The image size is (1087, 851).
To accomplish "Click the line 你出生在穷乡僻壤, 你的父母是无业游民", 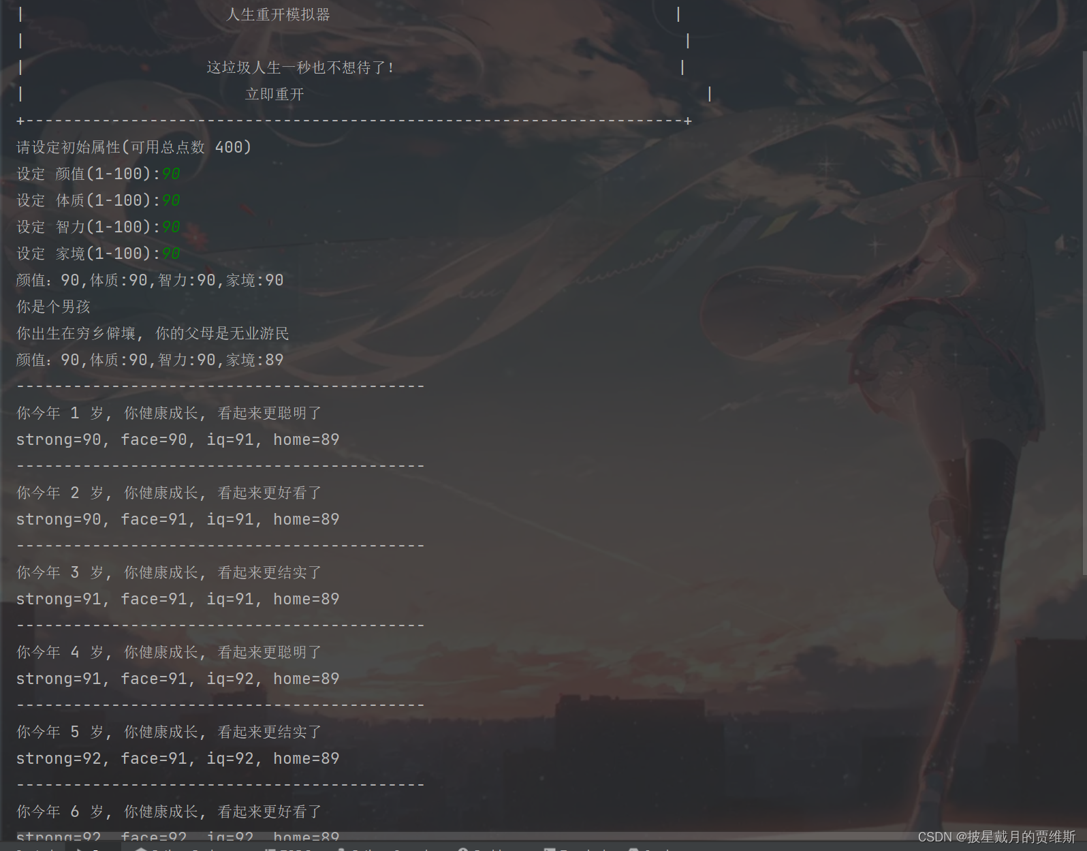I will coord(153,333).
